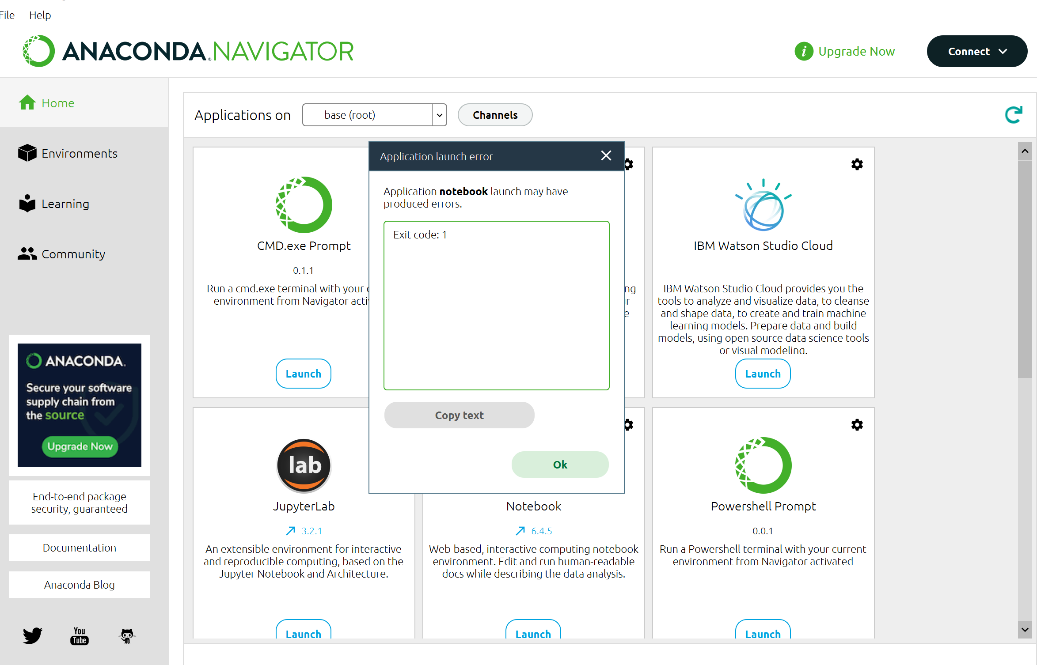Open Anaconda YouTube icon link
Screen dimensions: 1037x665
[80, 636]
